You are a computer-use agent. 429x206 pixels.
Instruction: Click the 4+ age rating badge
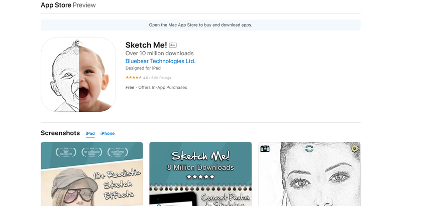(173, 45)
